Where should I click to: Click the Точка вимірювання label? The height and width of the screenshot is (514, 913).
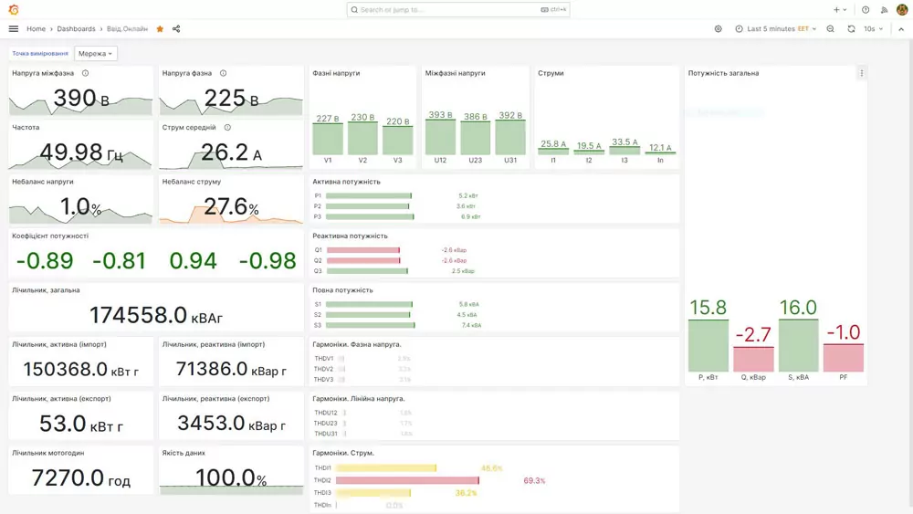coord(40,54)
